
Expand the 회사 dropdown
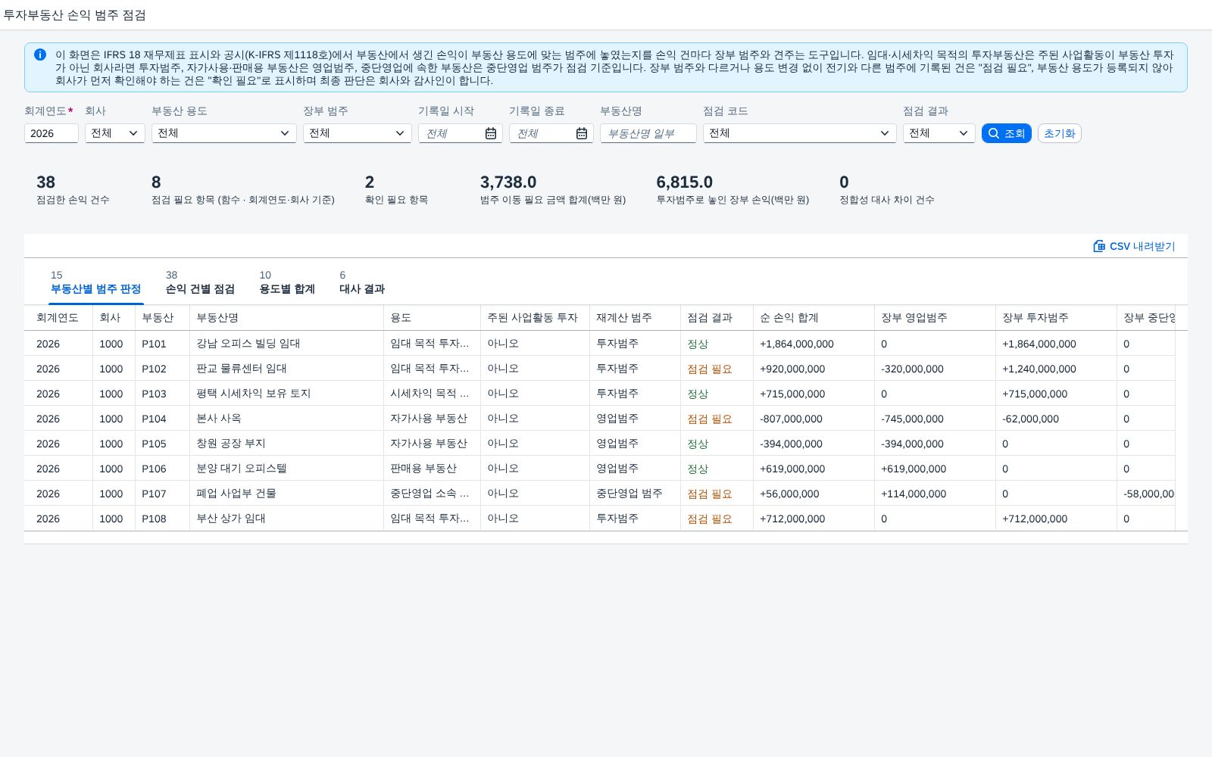[x=115, y=133]
